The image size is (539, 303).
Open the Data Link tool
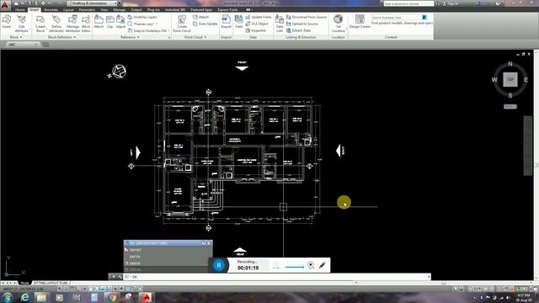280,23
